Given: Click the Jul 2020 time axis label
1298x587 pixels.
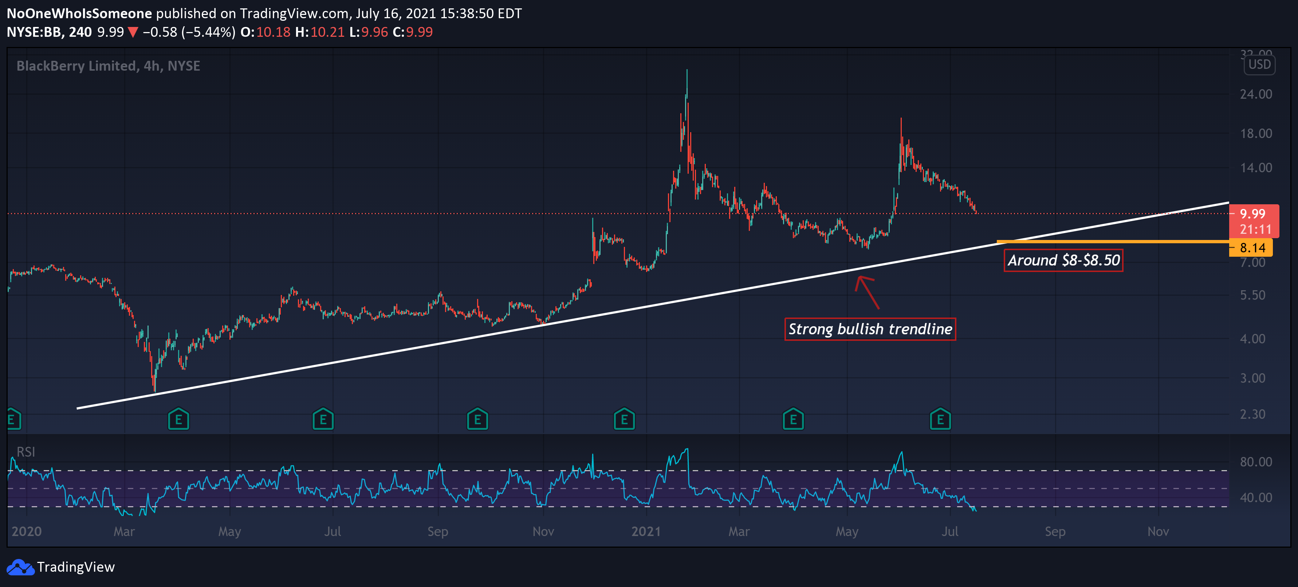Looking at the screenshot, I should [x=333, y=532].
